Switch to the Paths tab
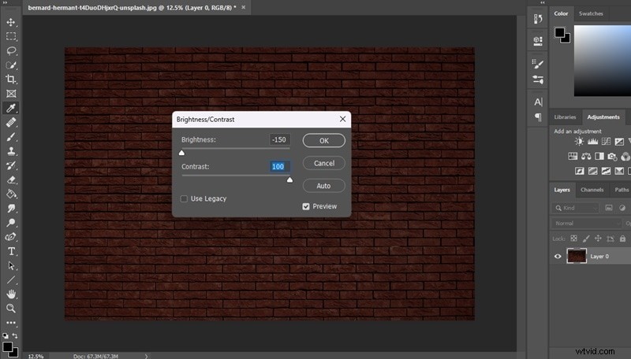 [622, 190]
